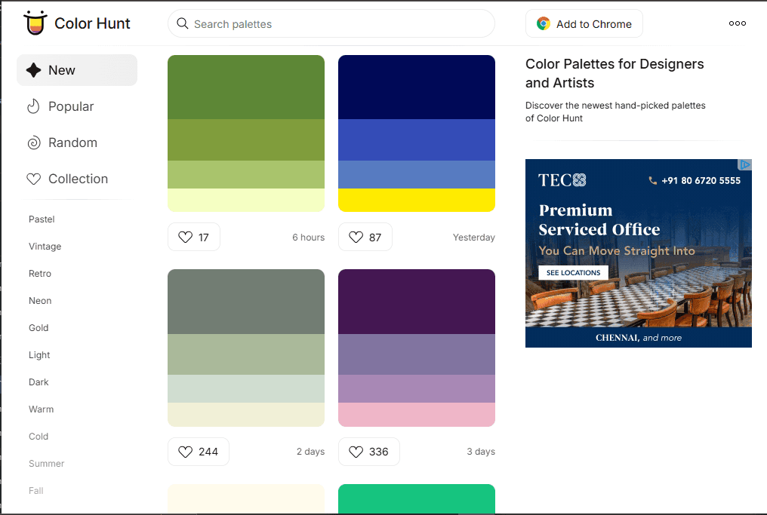Click the pale mint gray swatch
The height and width of the screenshot is (515, 767).
(x=246, y=388)
